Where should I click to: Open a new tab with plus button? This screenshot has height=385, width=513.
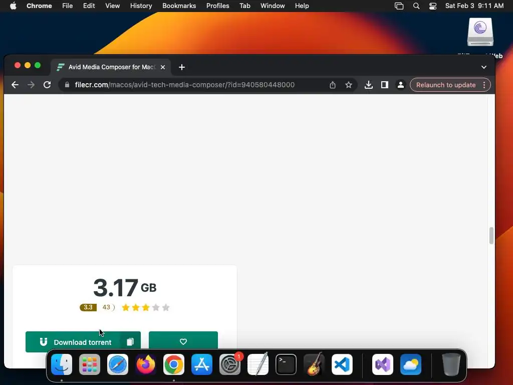point(182,67)
